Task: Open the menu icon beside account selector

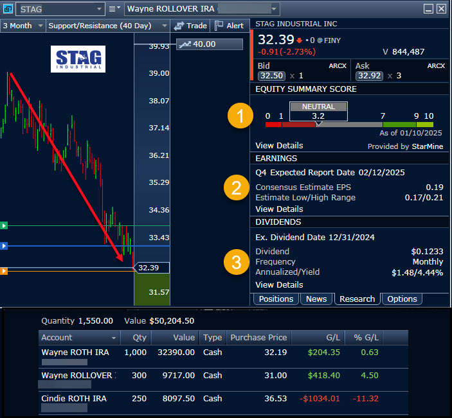Action: pos(114,9)
